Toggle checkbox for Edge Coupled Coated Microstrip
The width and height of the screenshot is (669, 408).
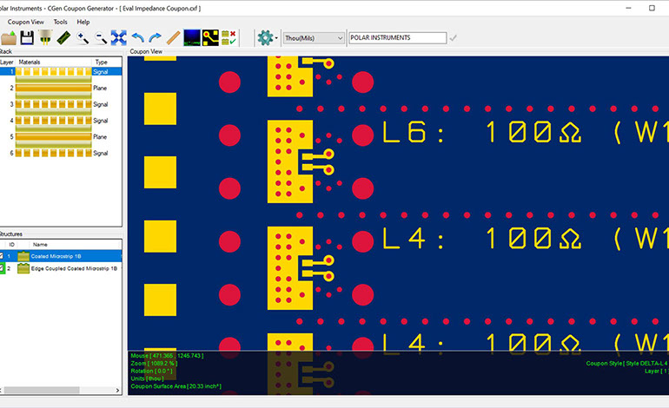click(3, 269)
